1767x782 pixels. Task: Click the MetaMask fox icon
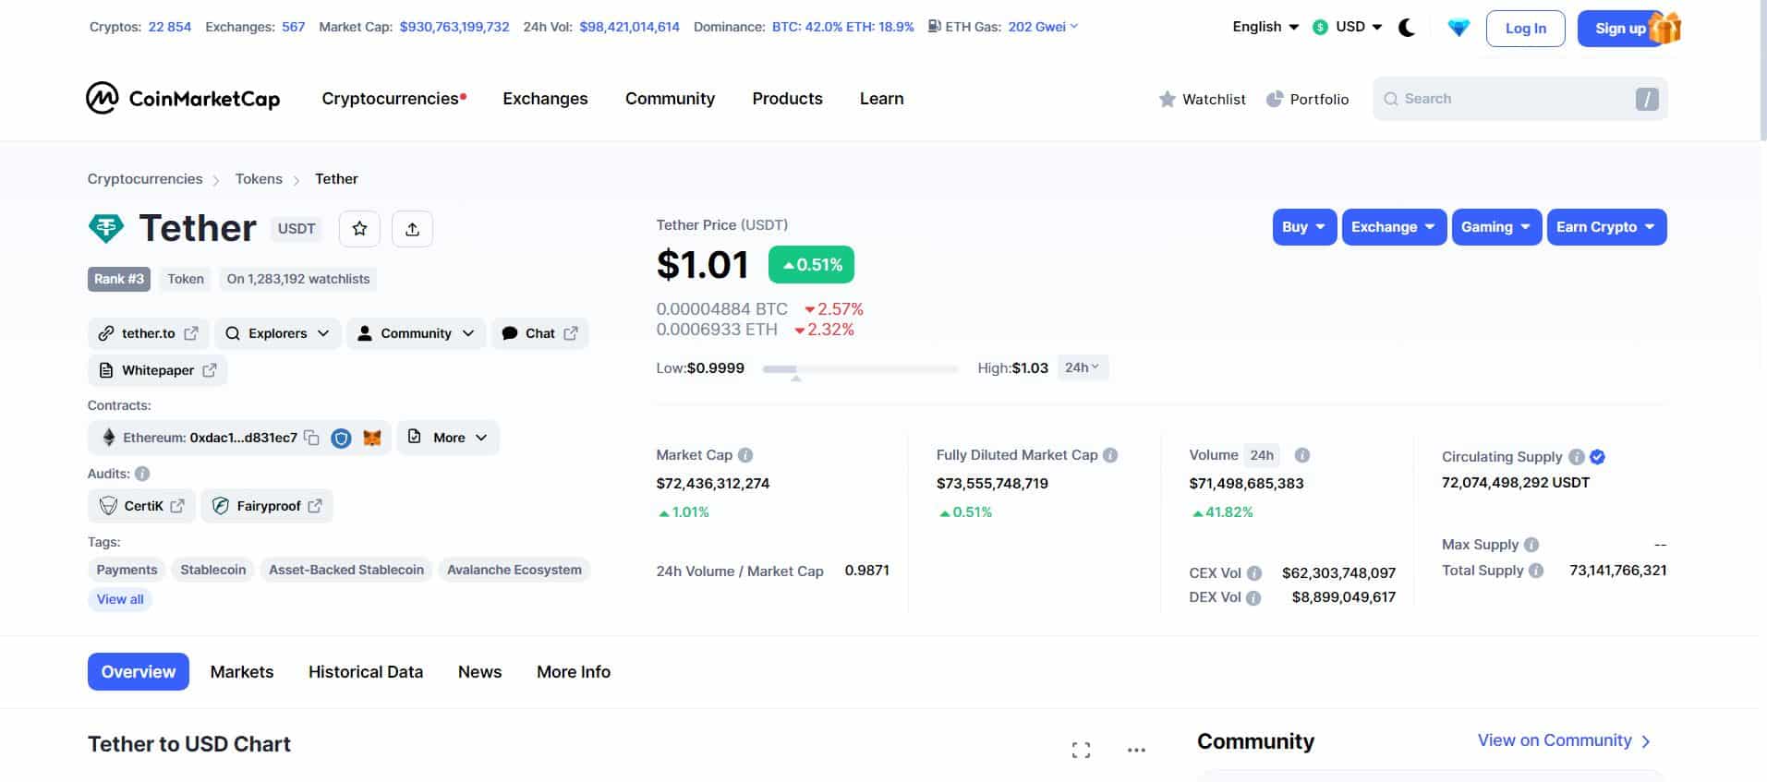(372, 438)
